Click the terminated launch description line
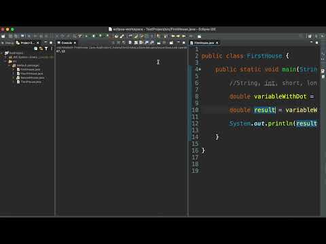Viewport: 326px width, 244px height. tap(122, 47)
